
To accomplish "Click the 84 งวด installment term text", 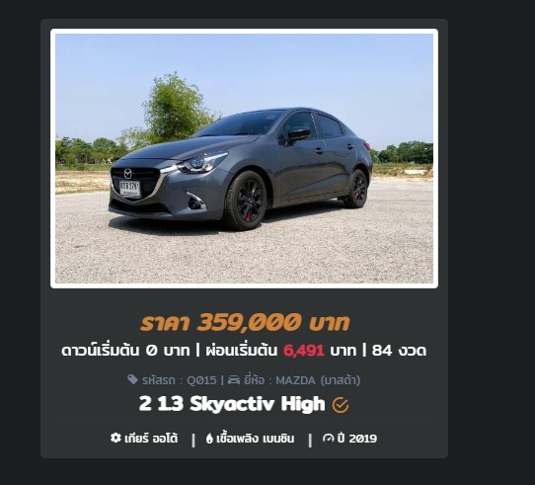I will click(x=399, y=351).
